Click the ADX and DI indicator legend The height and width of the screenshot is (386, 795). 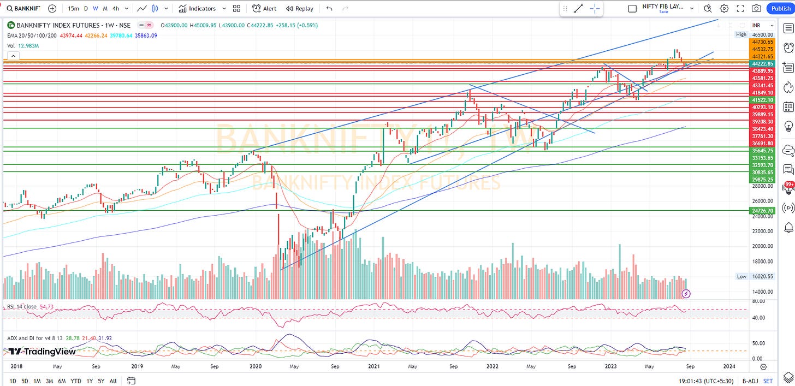(34, 339)
